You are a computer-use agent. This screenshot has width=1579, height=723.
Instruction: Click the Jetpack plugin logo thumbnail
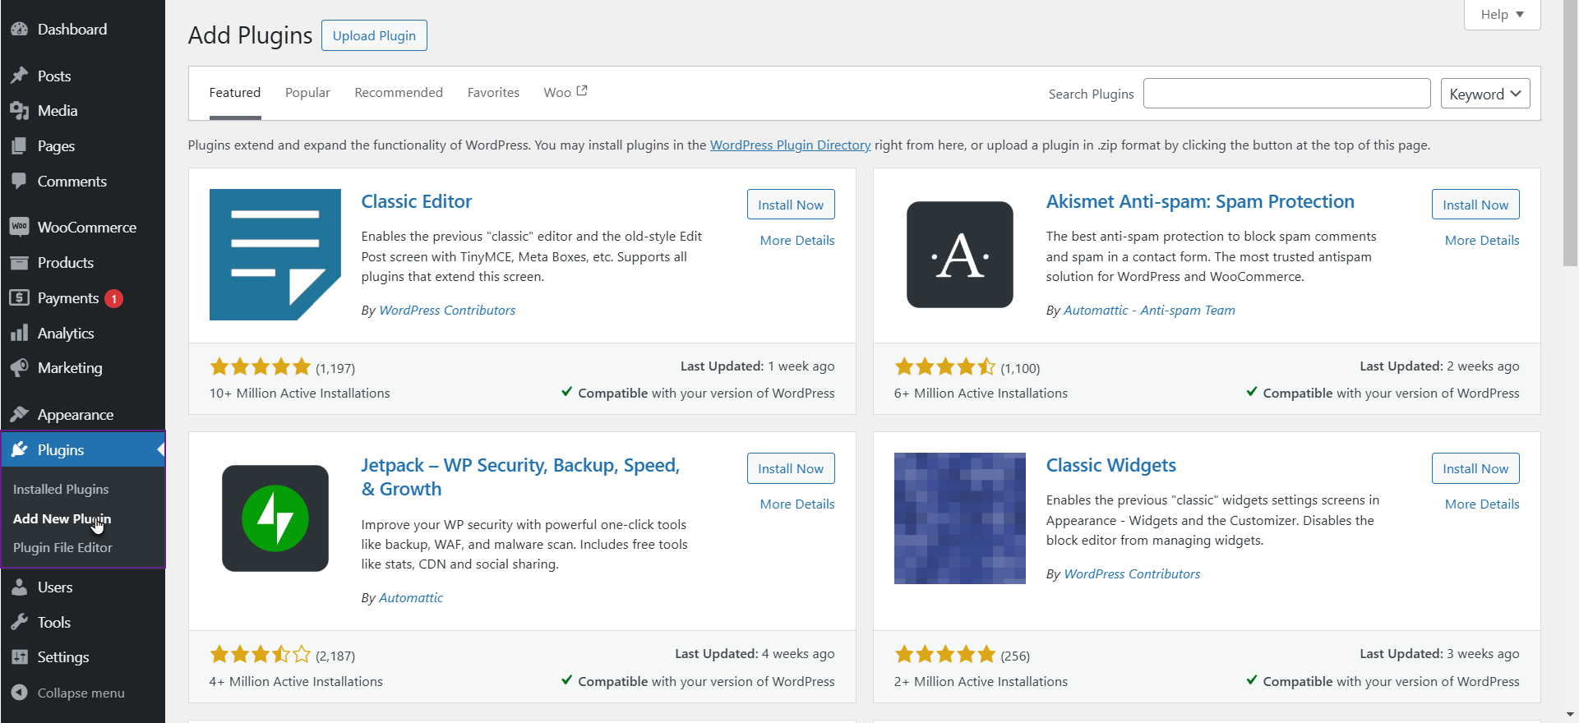pos(275,518)
